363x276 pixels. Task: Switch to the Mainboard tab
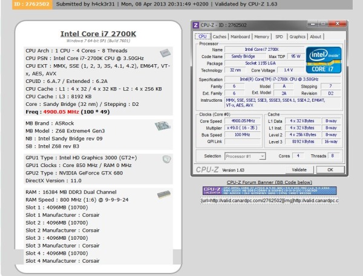[x=240, y=36]
